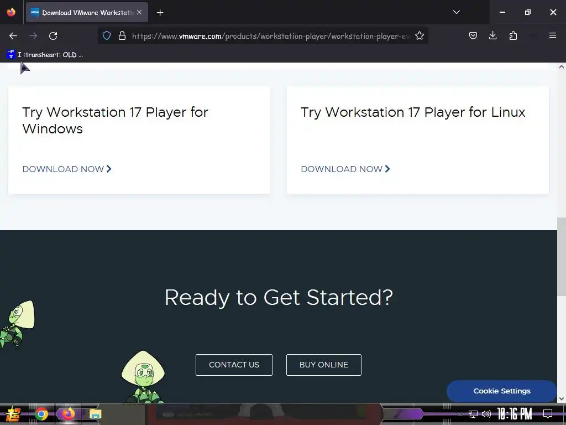Click the page vertical scrollbar thumb
Screen dimensions: 566x425
click(x=562, y=257)
